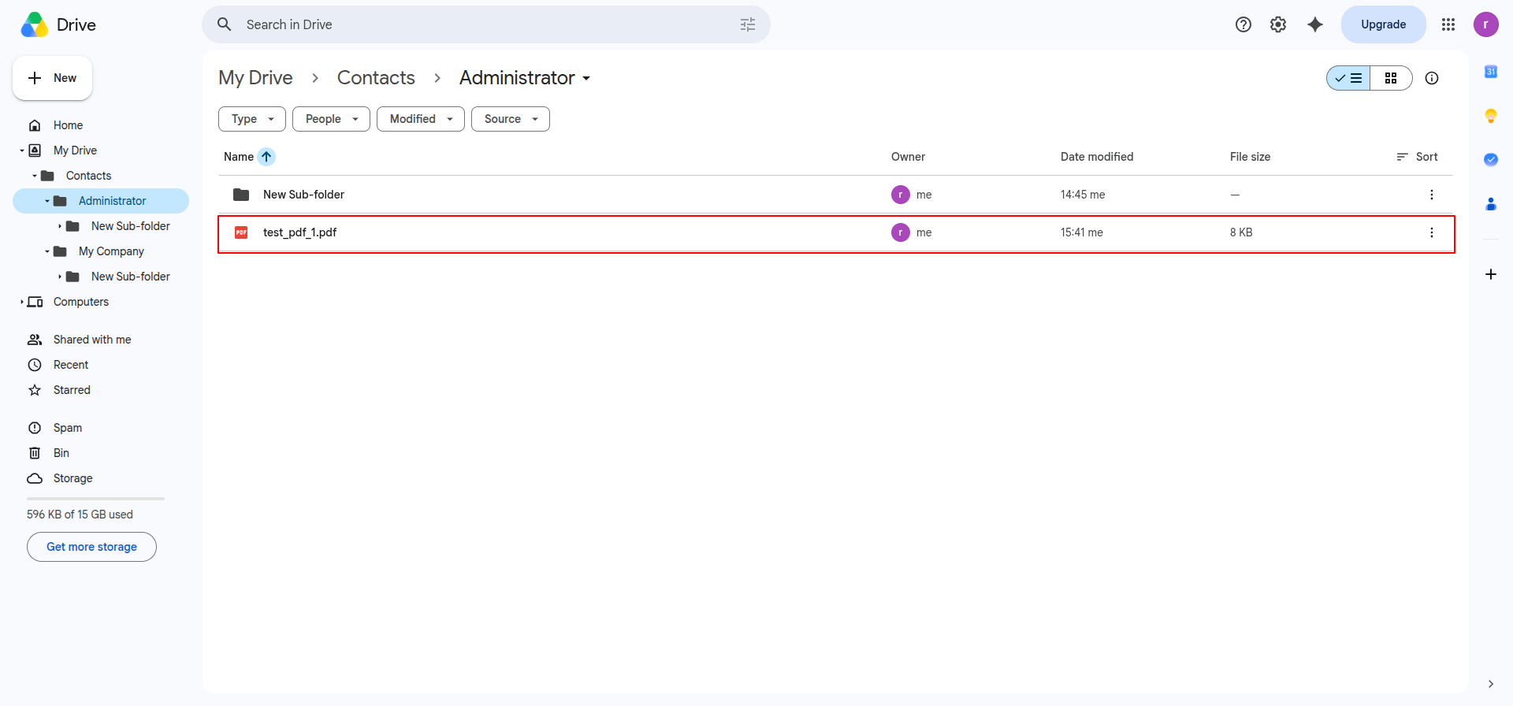1513x706 pixels.
Task: Open the account profile avatar
Action: pos(1486,24)
